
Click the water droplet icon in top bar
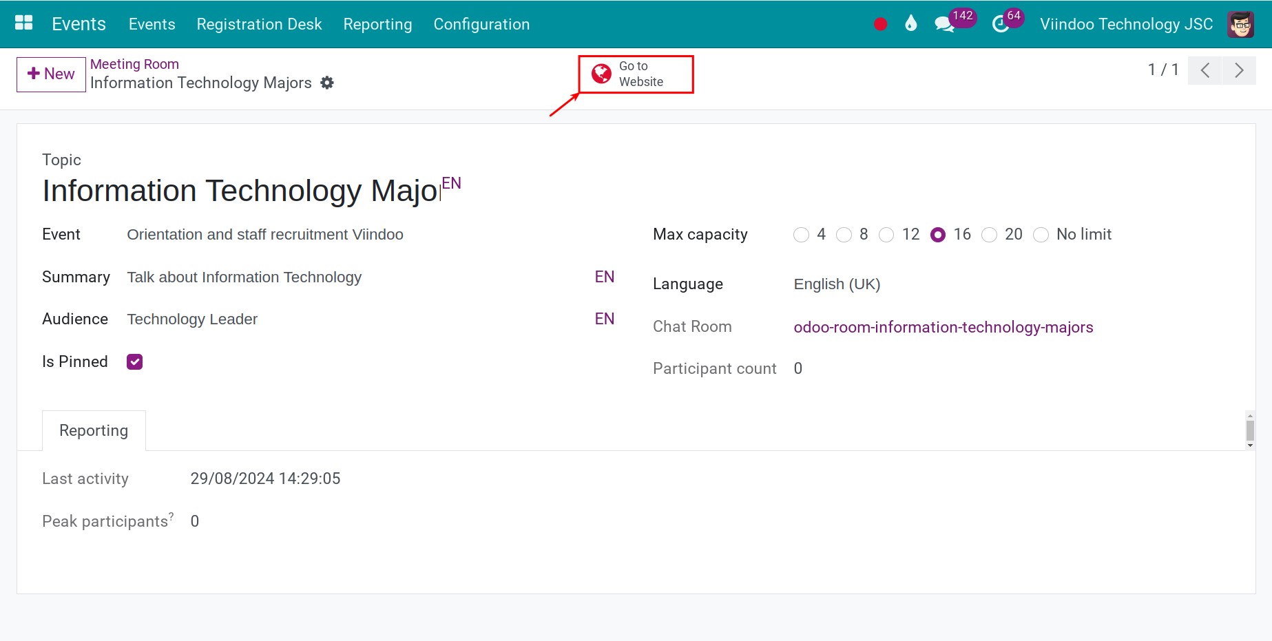pos(911,23)
